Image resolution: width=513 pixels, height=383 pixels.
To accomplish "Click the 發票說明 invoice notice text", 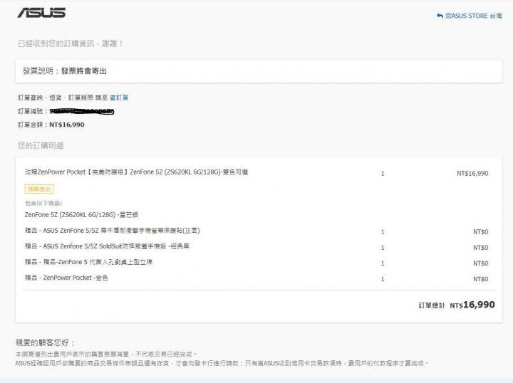I will [x=65, y=71].
